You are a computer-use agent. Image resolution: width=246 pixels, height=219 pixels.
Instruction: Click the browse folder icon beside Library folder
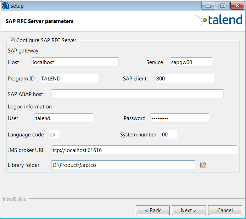203,165
